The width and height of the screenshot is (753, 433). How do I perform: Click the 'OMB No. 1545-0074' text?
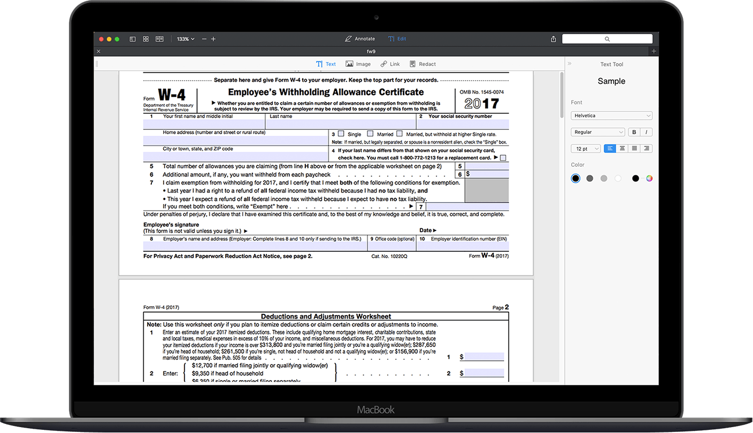tap(482, 92)
